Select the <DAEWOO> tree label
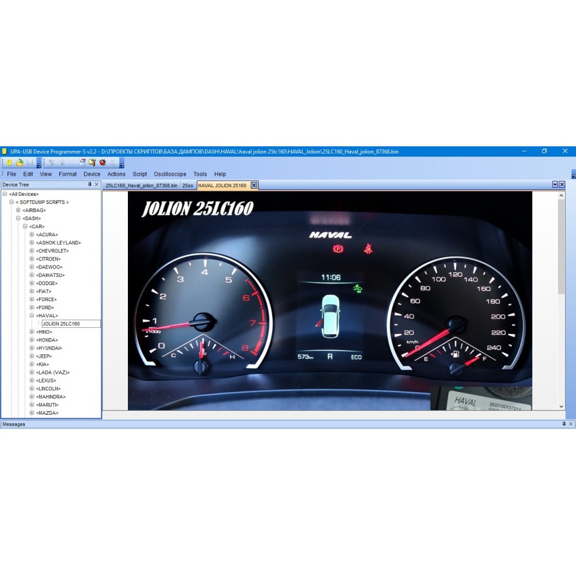This screenshot has width=576, height=576. click(49, 267)
